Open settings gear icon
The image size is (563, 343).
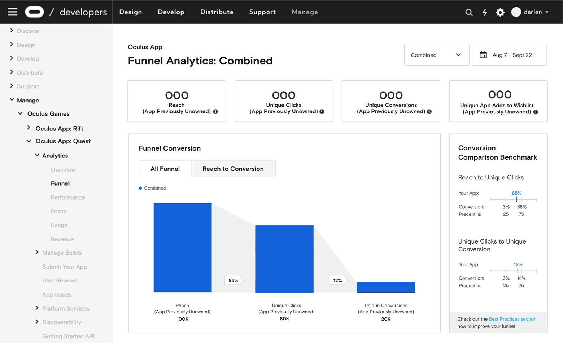(500, 12)
